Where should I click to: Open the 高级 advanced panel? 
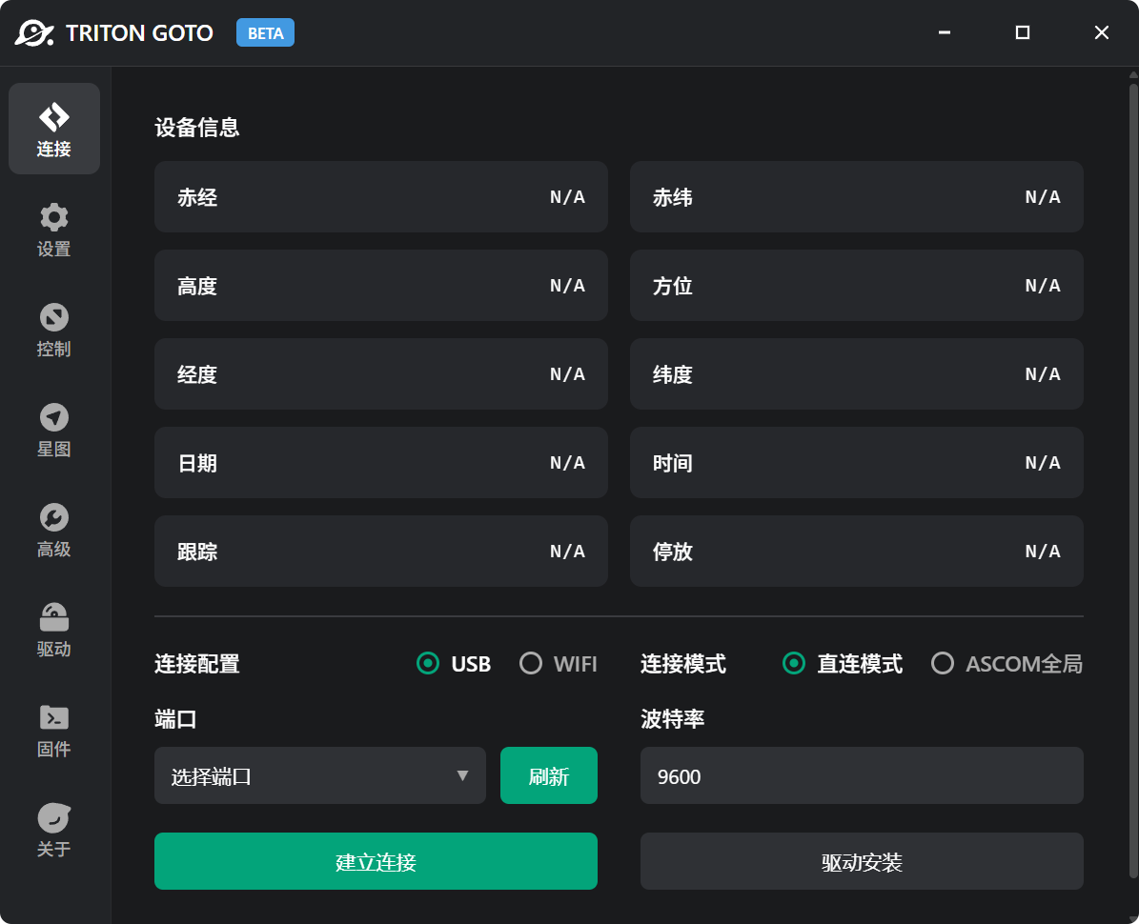coord(54,531)
